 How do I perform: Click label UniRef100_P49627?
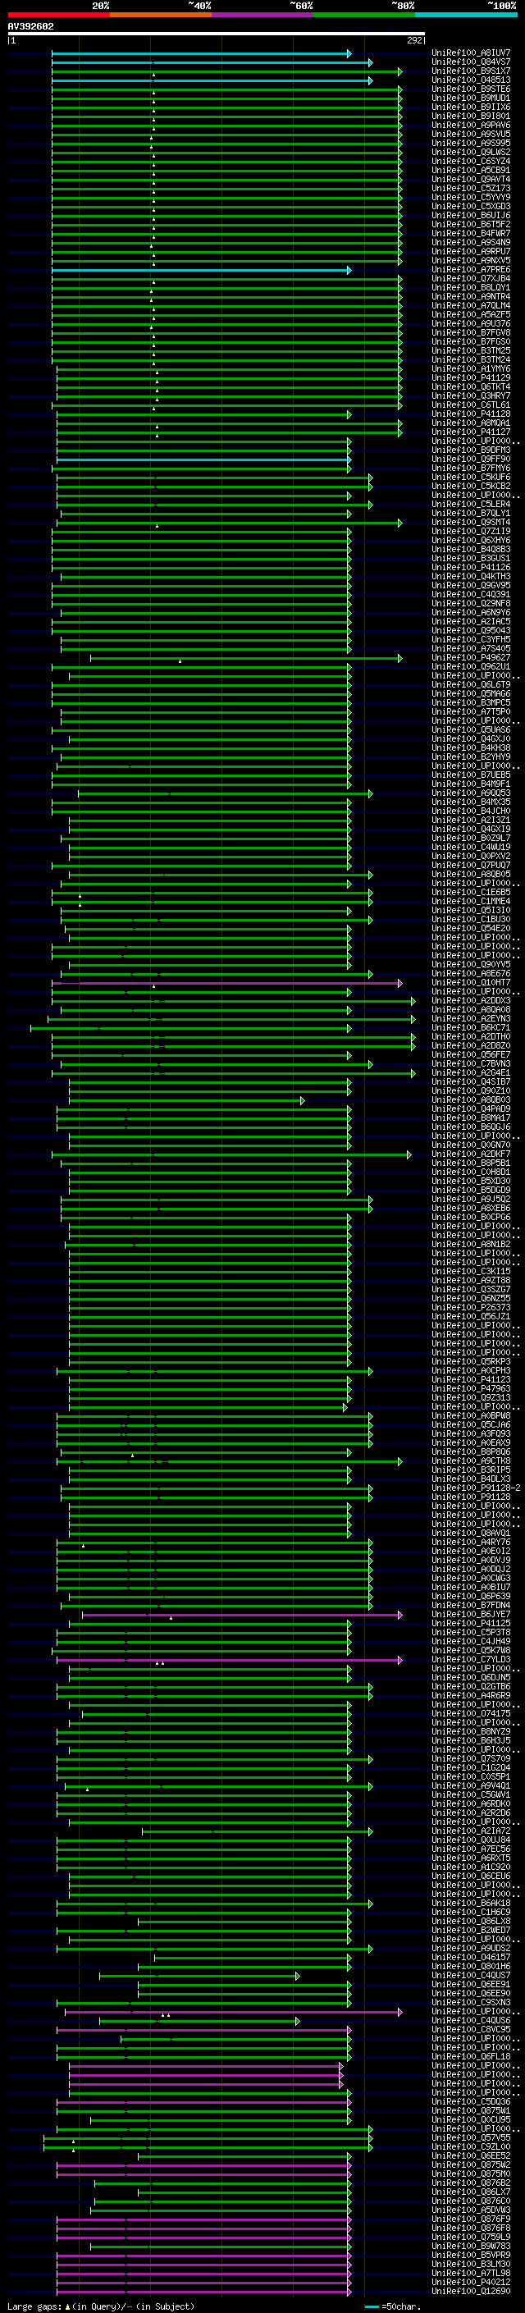click(x=471, y=657)
